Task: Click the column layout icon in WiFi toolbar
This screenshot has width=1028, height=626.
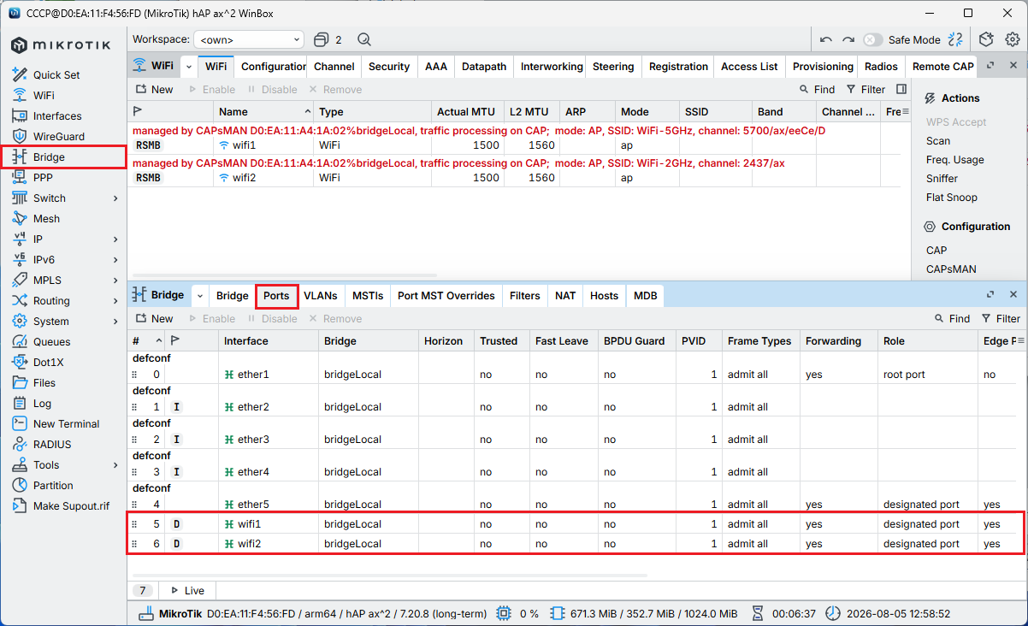Action: tap(901, 89)
